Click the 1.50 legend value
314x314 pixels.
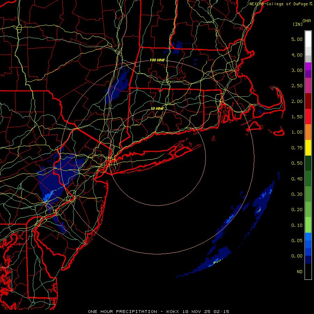click(297, 117)
